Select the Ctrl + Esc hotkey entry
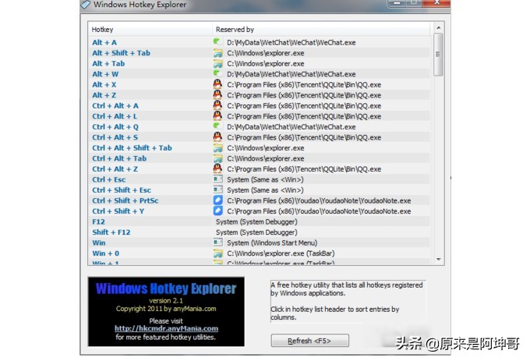Viewport: 530px width, 361px height. click(x=109, y=179)
